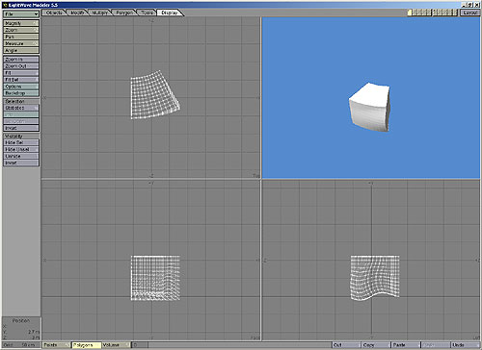Click the Unhide button

pos(21,156)
